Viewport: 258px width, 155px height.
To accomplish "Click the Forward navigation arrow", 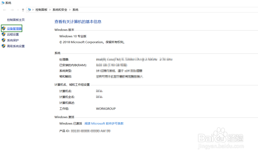I will pyautogui.click(x=12, y=10).
